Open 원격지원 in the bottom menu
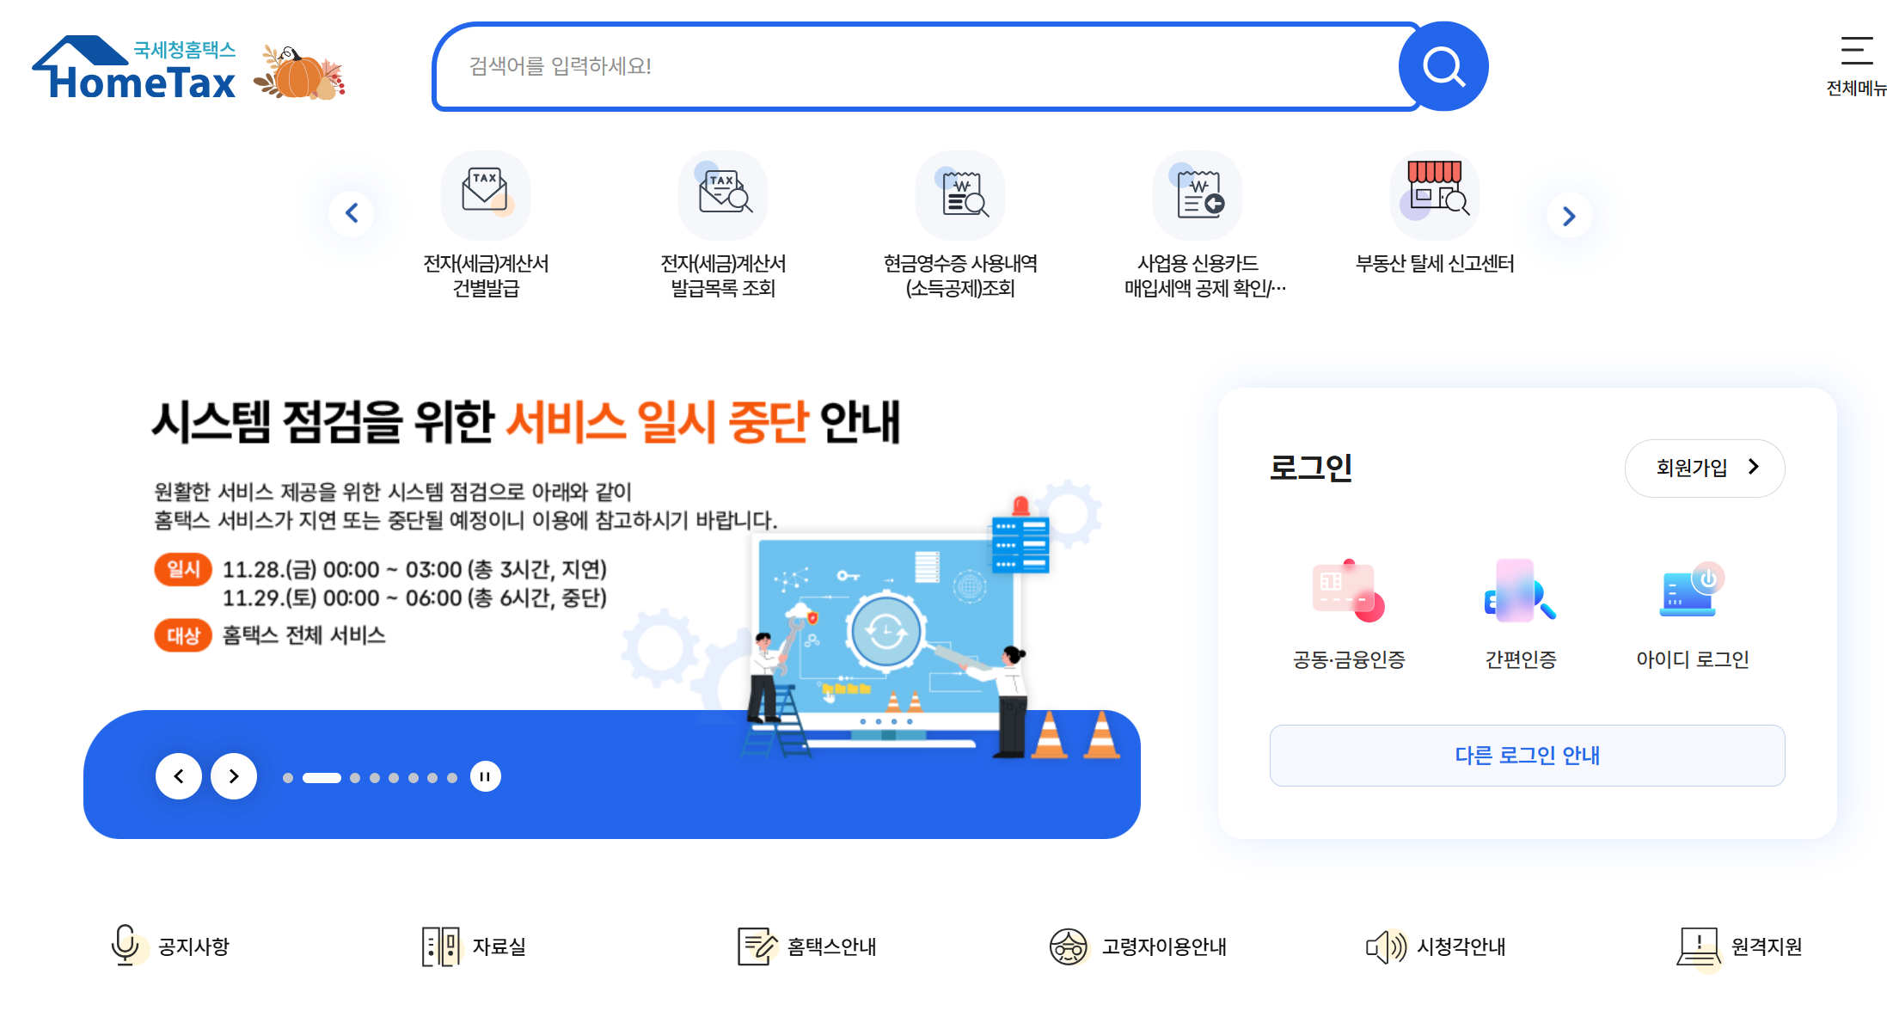 tap(1739, 946)
